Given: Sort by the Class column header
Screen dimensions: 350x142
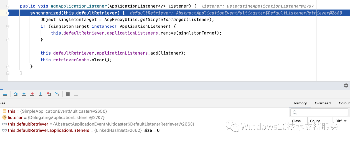Looking at the screenshot, I should (x=296, y=121).
